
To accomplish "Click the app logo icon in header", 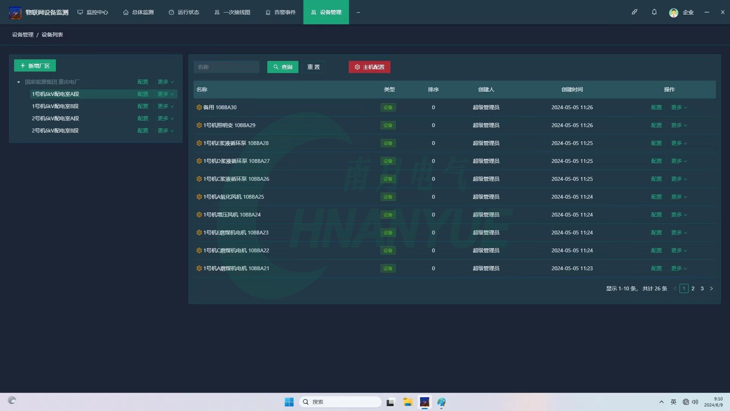I will [x=15, y=13].
